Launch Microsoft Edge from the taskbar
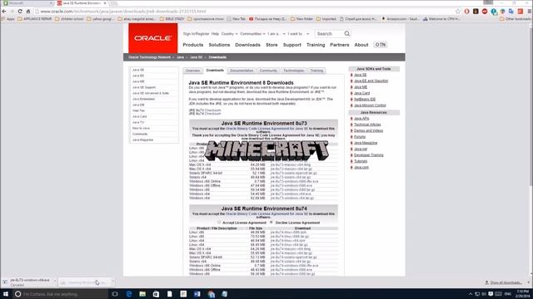This screenshot has height=299, width=533. 129,294
